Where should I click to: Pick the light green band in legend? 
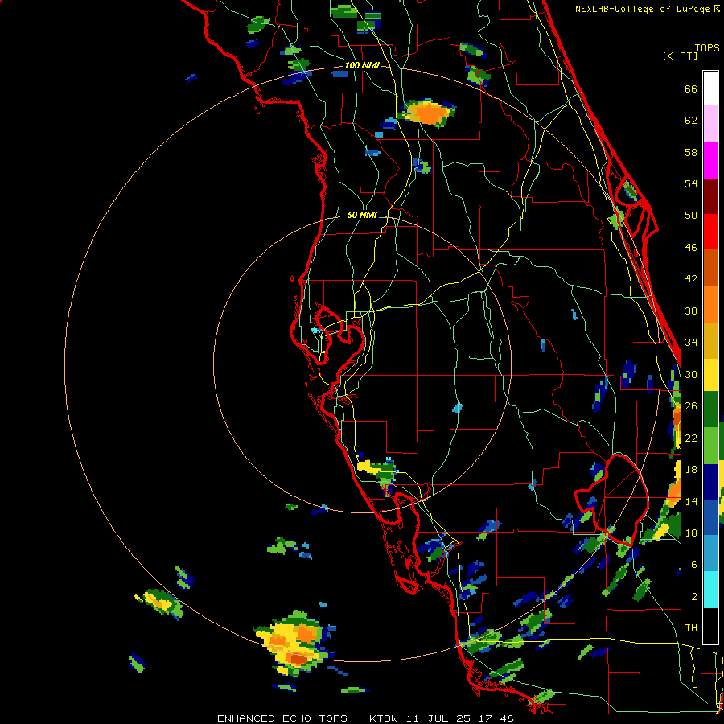click(x=710, y=446)
